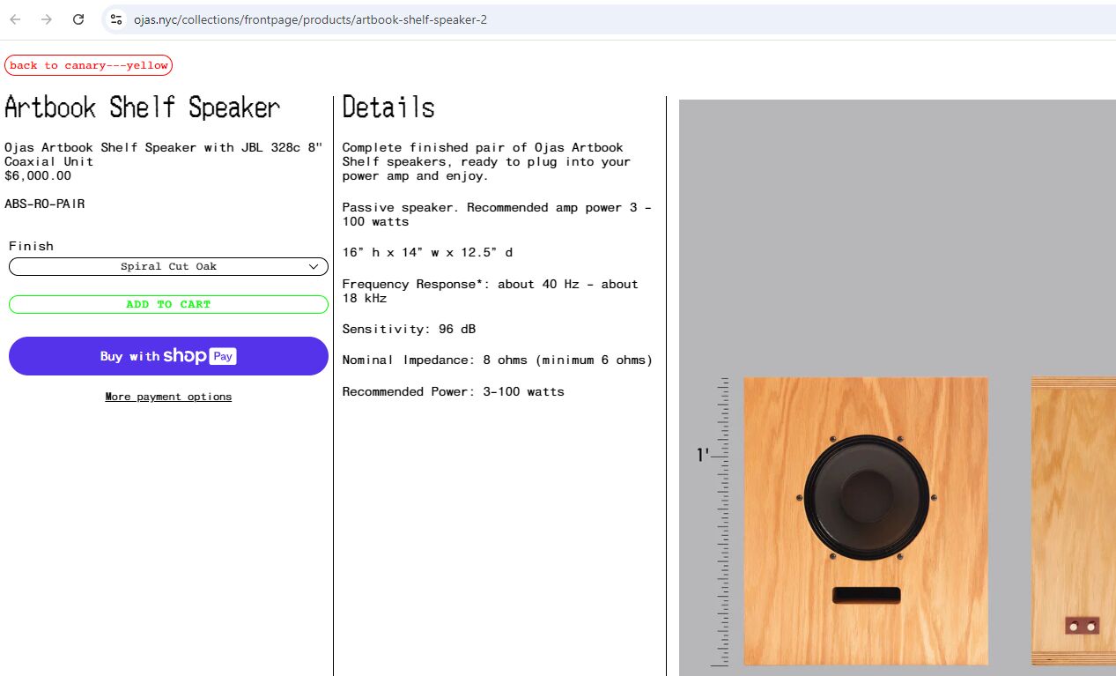Click the Artbook Shelf Speaker title
The height and width of the screenshot is (676, 1116).
click(142, 108)
